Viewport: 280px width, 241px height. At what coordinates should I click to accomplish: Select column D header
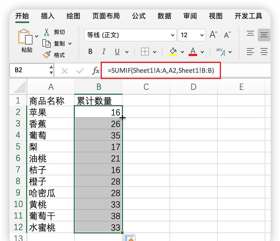[194, 87]
